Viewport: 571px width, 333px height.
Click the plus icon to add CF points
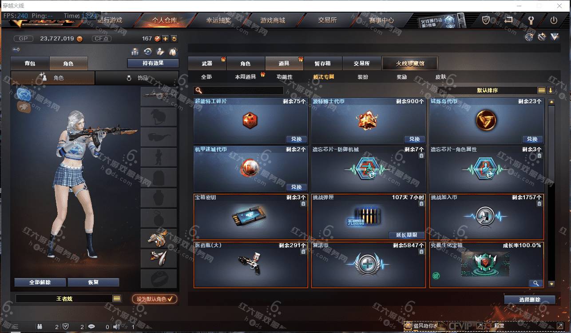coord(165,39)
